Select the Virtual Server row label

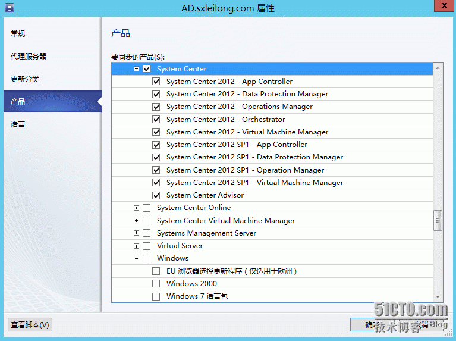pyautogui.click(x=180, y=246)
